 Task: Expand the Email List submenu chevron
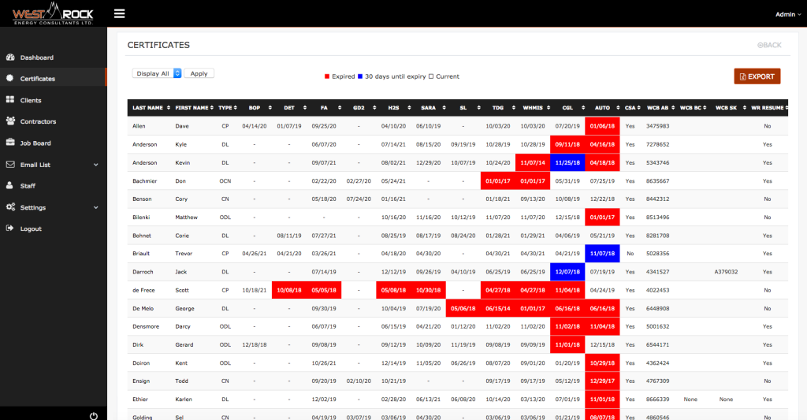click(x=95, y=165)
